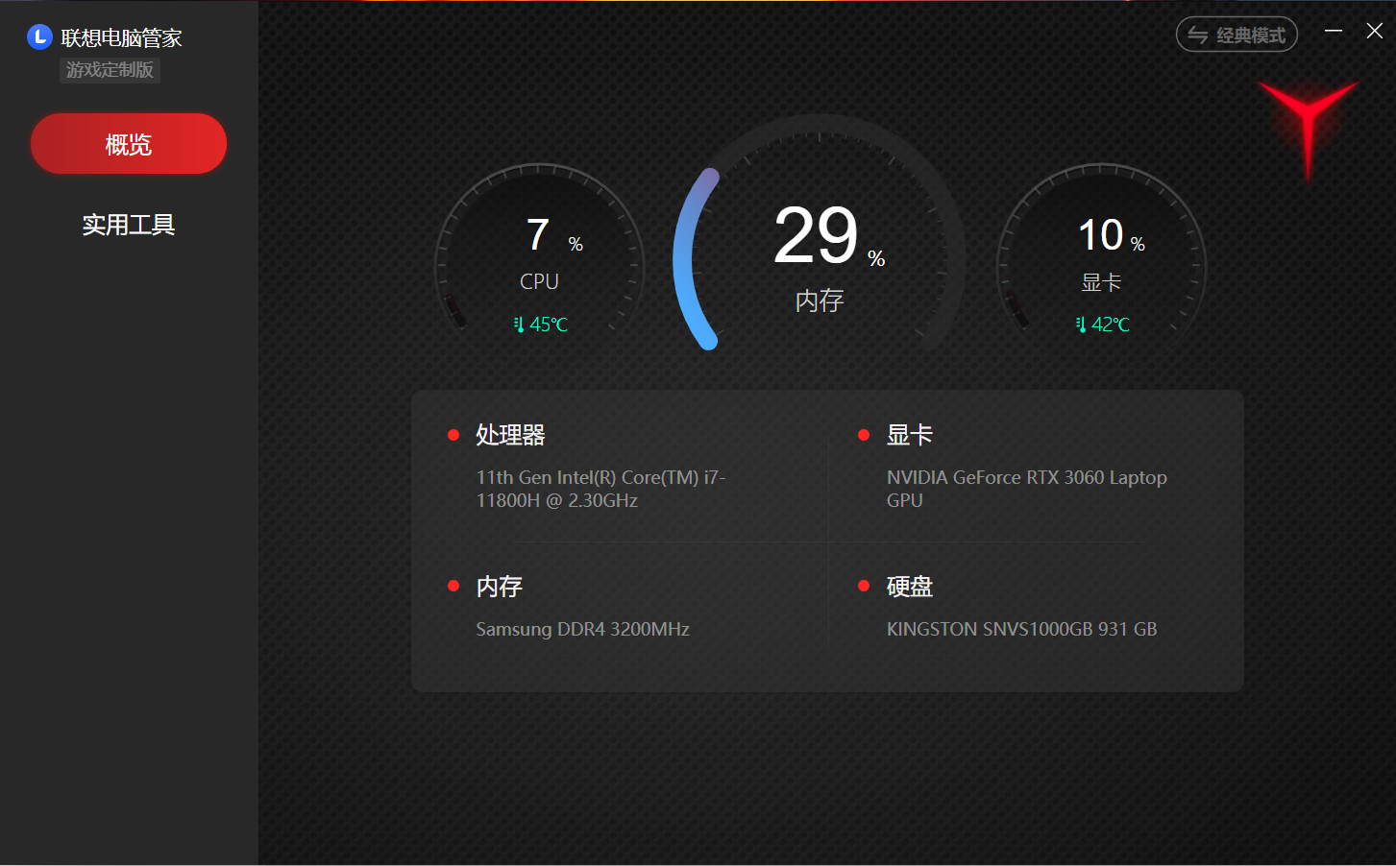The height and width of the screenshot is (866, 1396).
Task: Click the NVIDIA GeForce RTX 3060 text
Action: (x=1026, y=489)
